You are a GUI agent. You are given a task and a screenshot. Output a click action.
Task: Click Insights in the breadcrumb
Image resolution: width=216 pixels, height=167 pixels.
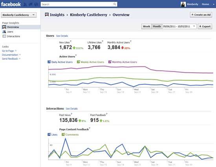[x=57, y=15]
